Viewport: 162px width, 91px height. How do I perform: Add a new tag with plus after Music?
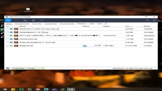(106, 24)
